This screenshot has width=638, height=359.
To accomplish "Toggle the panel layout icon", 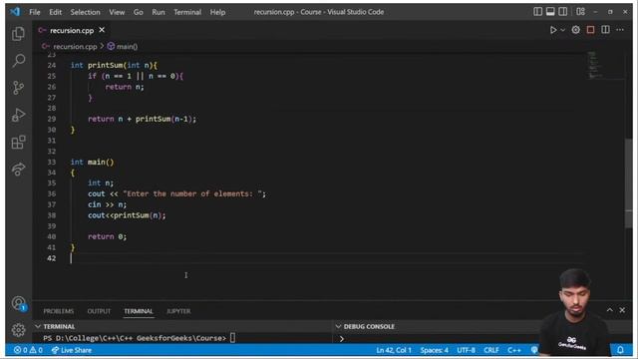I will point(550,11).
